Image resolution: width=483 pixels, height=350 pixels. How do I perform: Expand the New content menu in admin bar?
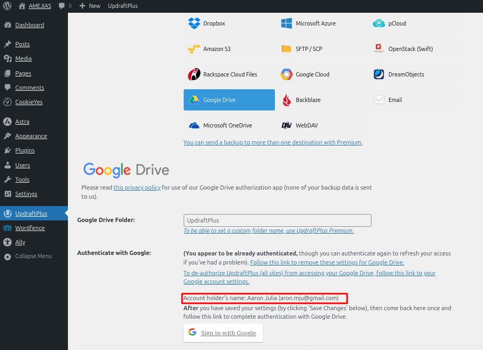[x=90, y=6]
